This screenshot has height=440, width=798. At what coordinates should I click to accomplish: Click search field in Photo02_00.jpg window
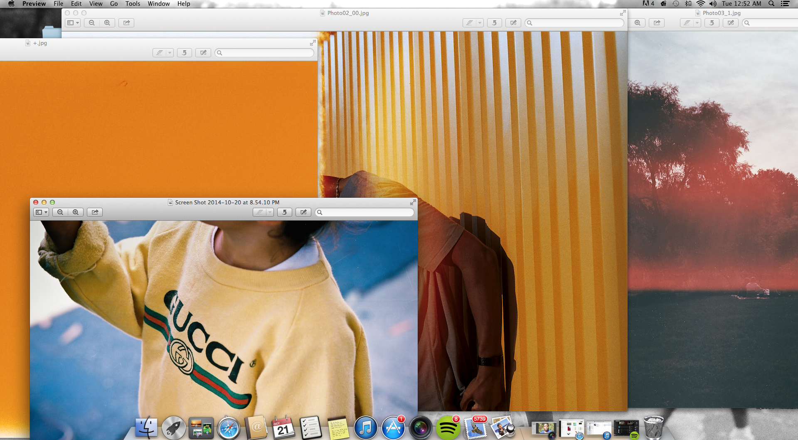pyautogui.click(x=574, y=23)
